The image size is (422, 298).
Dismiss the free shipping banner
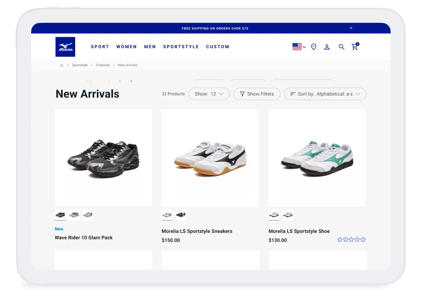click(x=351, y=28)
